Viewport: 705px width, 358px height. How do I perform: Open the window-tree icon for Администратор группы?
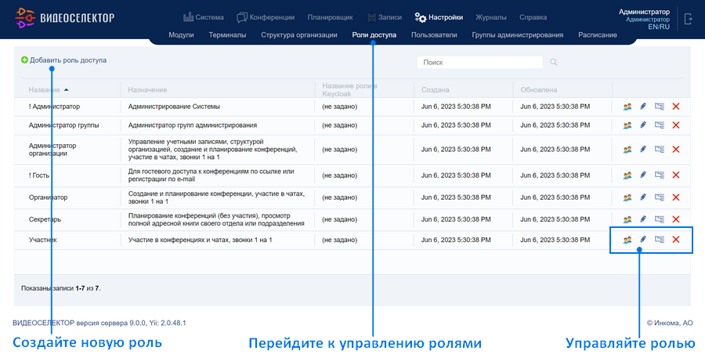[x=659, y=125]
